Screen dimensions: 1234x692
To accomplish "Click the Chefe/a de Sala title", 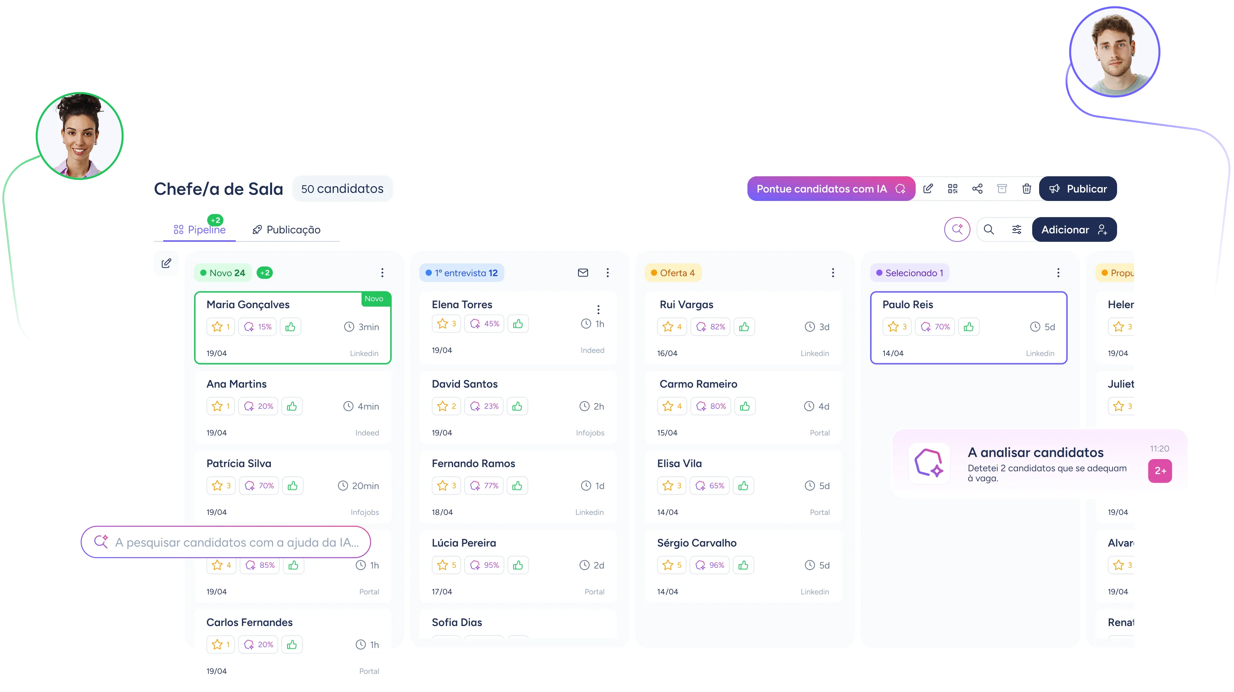I will tap(218, 189).
